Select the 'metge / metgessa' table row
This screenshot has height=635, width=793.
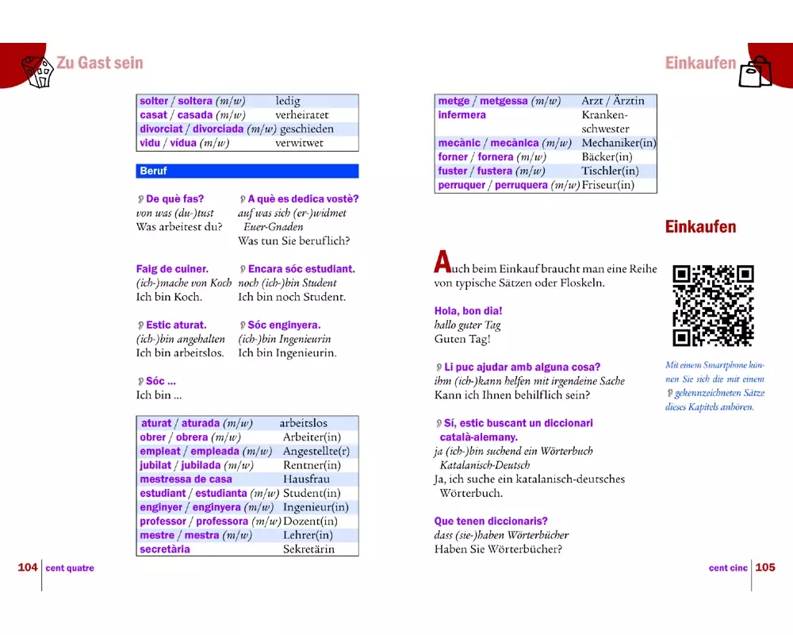pos(546,102)
